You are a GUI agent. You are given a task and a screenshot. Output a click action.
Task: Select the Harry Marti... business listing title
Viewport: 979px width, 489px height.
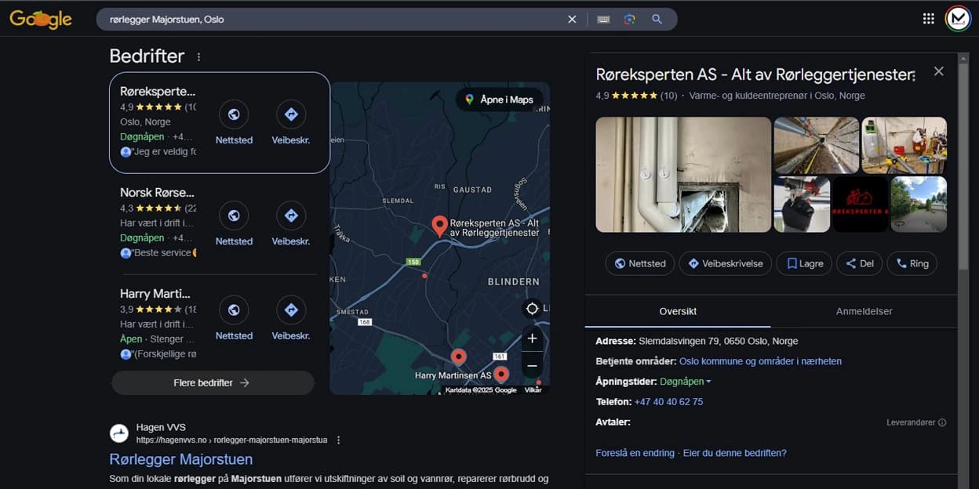click(155, 294)
